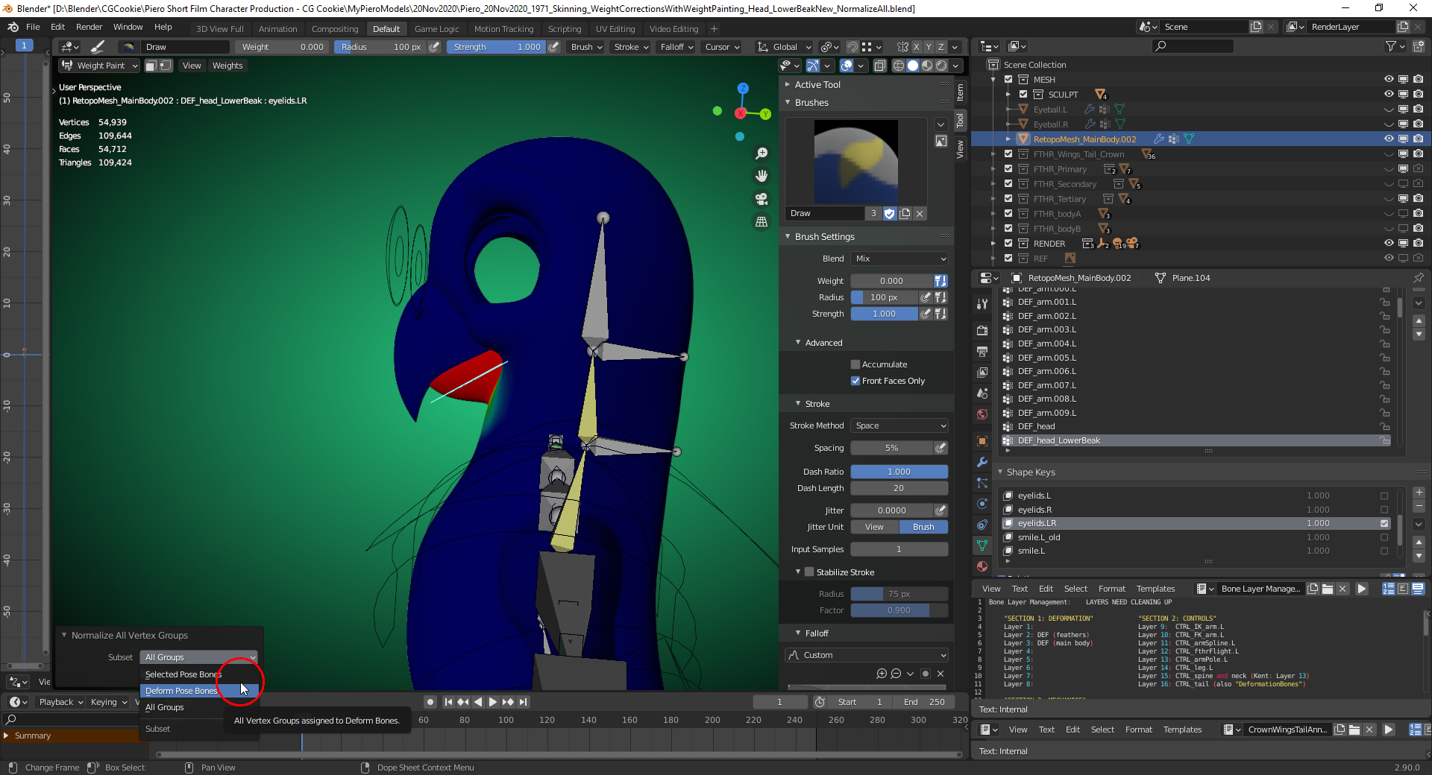Open the Blend dropdown currently set to Mix
This screenshot has height=775, width=1432.
tap(899, 259)
